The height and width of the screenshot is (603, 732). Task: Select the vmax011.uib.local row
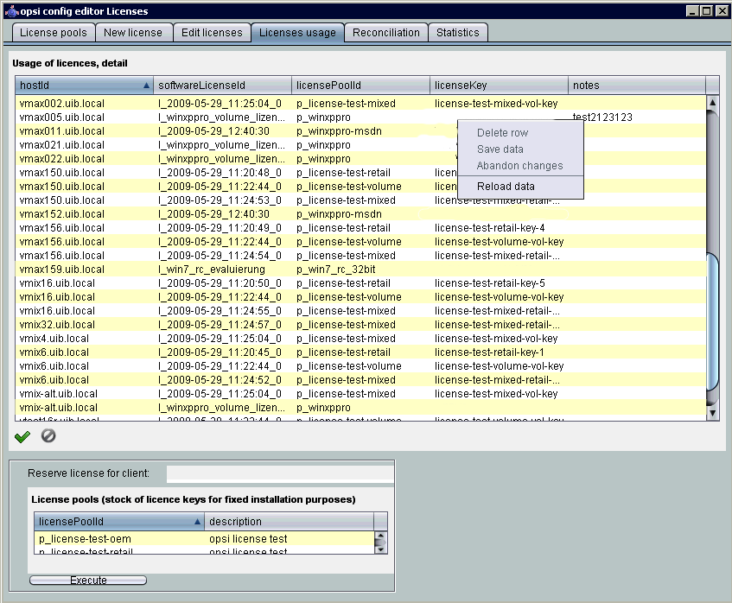pyautogui.click(x=360, y=131)
